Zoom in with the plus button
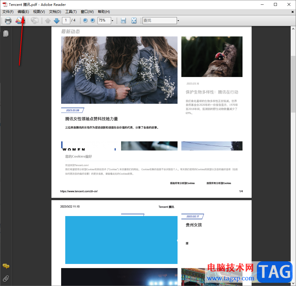Screen dimensions: 296x286 tap(93, 20)
